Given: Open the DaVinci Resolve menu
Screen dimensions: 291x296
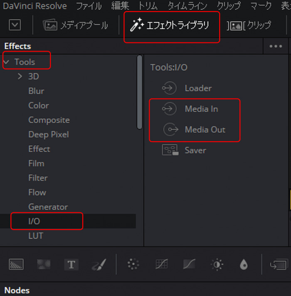Looking at the screenshot, I should [35, 6].
